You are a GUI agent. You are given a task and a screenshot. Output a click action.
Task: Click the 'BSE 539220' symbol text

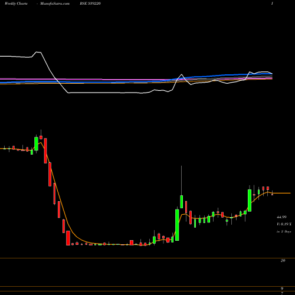point(90,4)
